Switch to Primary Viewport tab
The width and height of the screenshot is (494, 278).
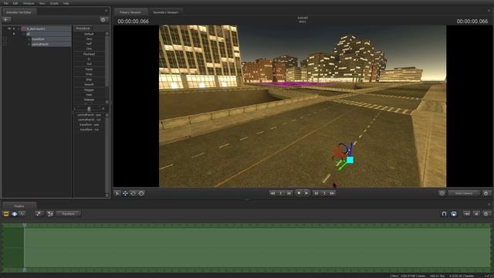point(130,12)
